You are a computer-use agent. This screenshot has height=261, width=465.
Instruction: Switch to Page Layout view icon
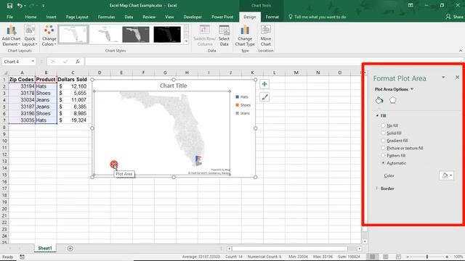[385, 257]
